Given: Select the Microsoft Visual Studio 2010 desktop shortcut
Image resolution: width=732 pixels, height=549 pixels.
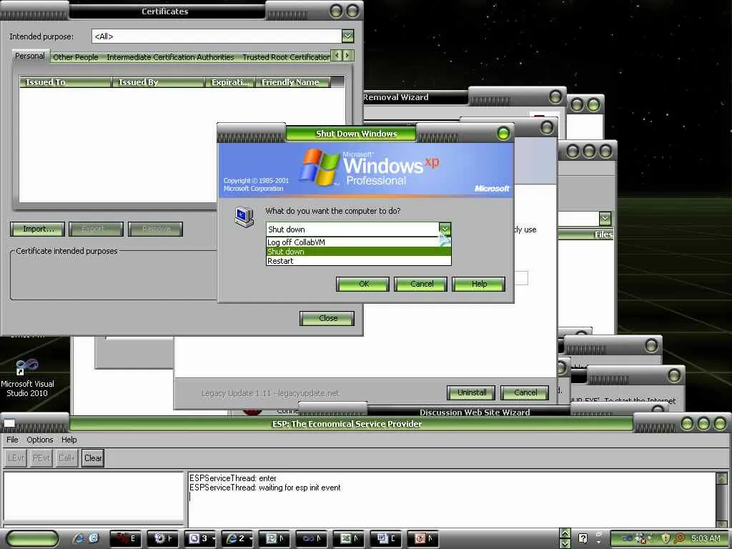Looking at the screenshot, I should coord(27,377).
